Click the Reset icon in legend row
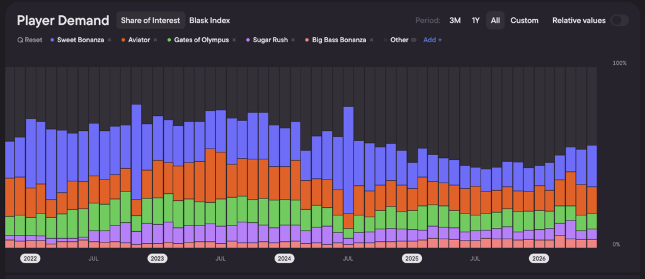 (20, 40)
